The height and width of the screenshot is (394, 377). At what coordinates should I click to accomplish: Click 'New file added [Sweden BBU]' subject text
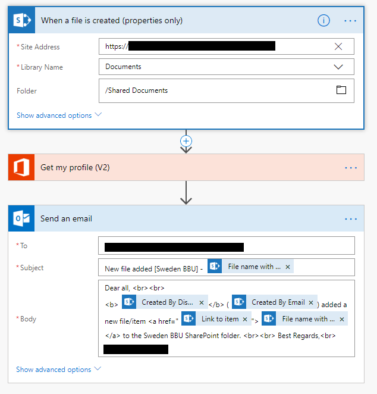[152, 269]
